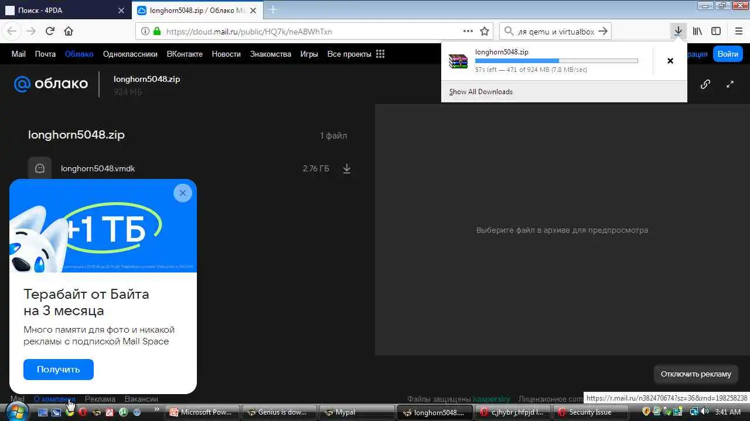This screenshot has height=421, width=750.
Task: Open the all projects grid icon
Action: (380, 54)
